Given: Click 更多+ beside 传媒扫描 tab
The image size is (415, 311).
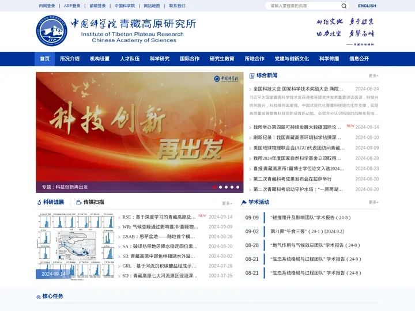Looking at the screenshot, I should (227, 203).
